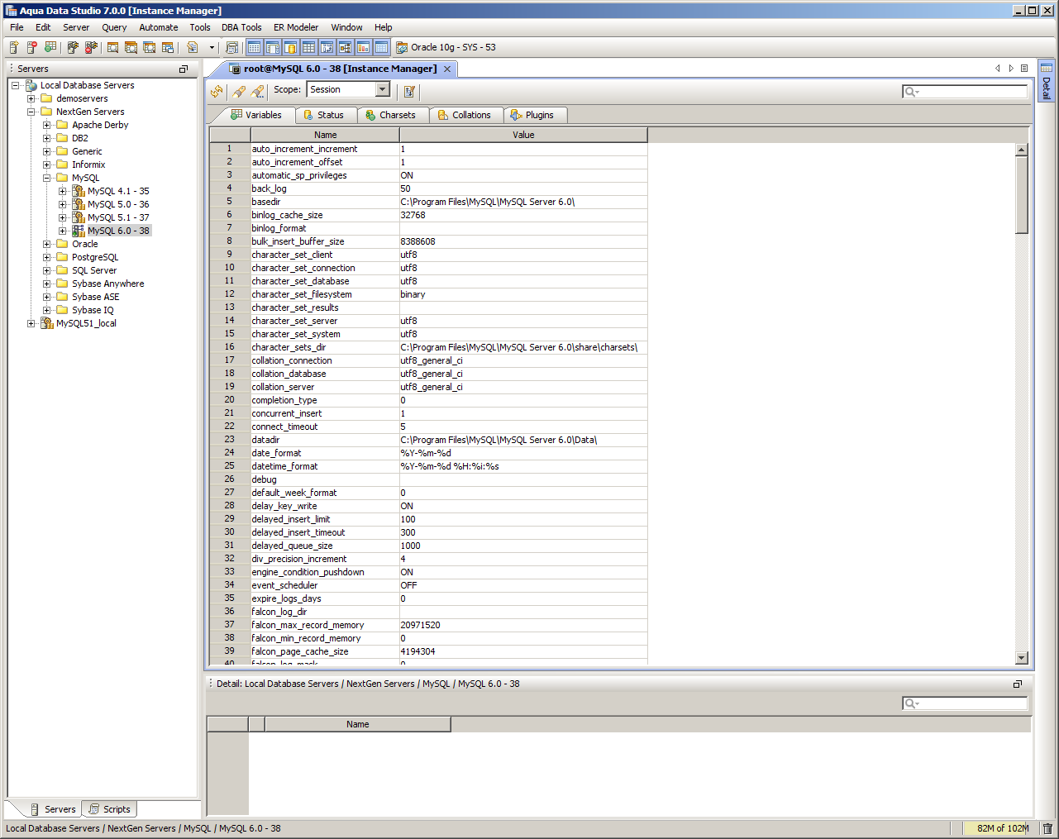This screenshot has width=1059, height=839.
Task: Click the basedir variable name
Action: point(266,202)
